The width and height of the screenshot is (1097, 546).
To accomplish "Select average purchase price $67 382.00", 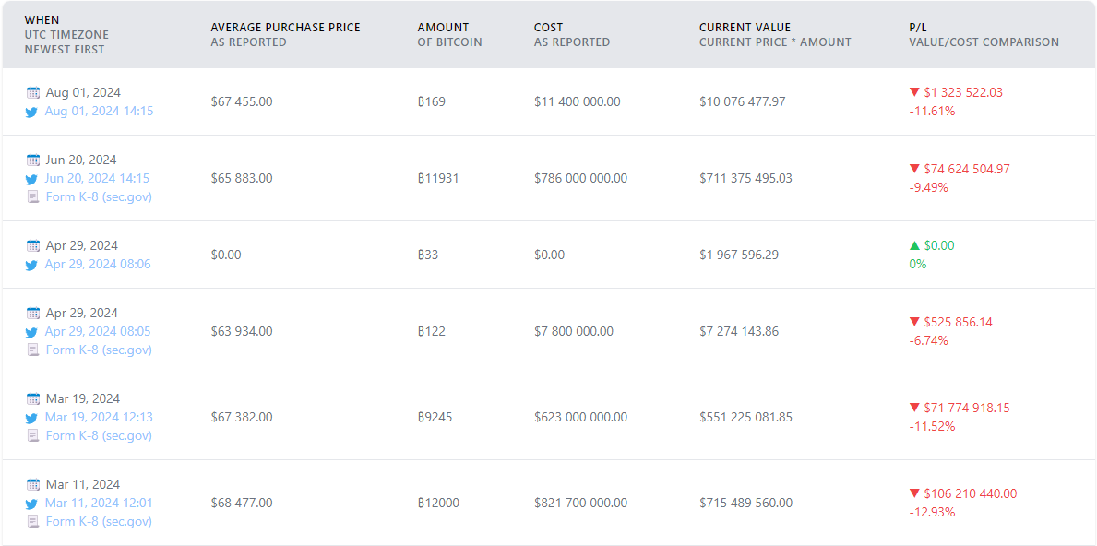I will [x=242, y=418].
